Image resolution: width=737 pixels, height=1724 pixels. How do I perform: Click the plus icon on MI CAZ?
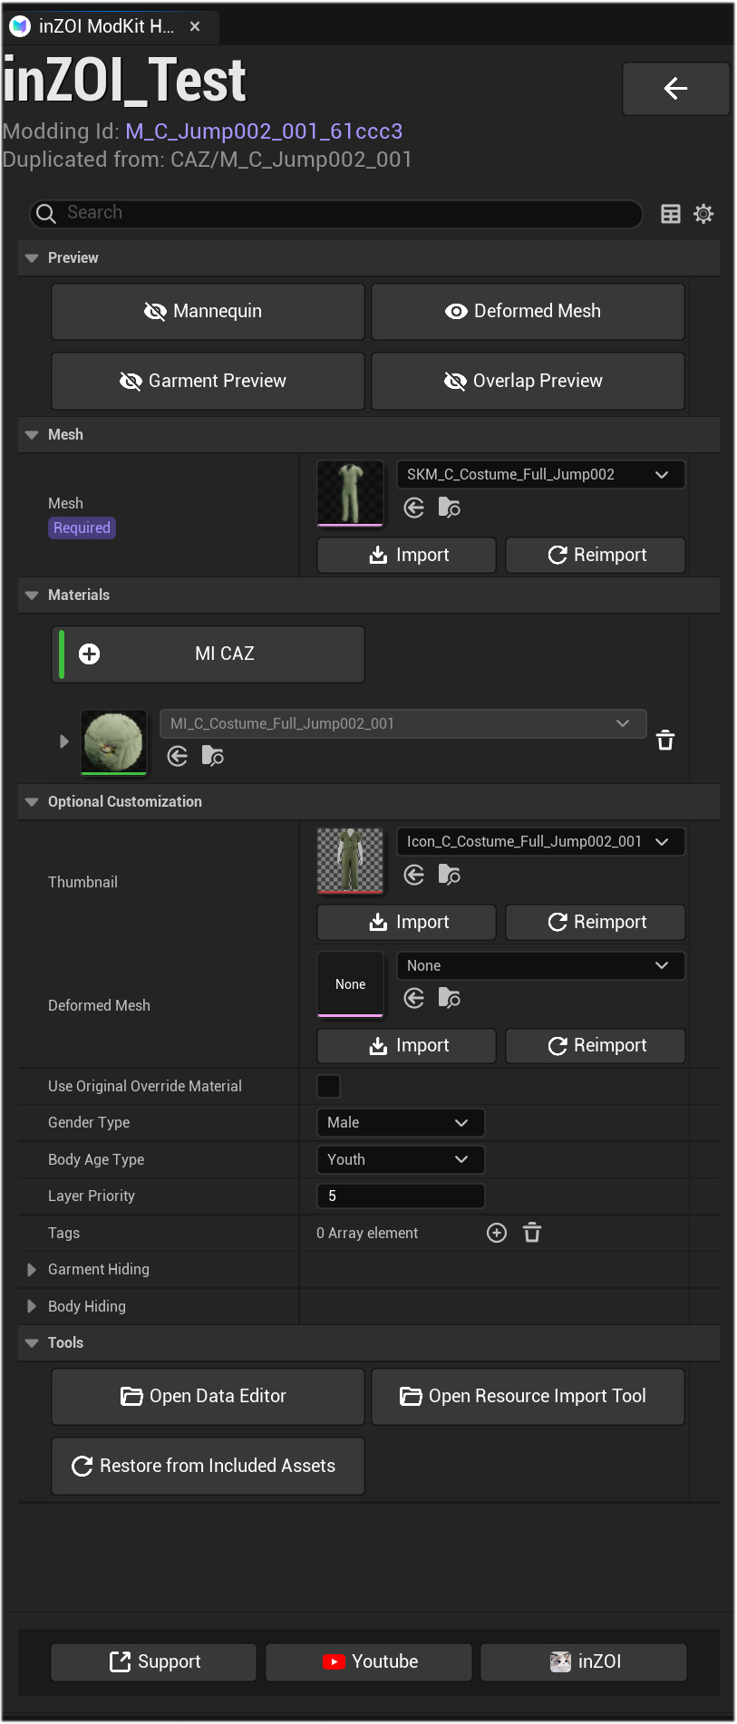click(90, 654)
